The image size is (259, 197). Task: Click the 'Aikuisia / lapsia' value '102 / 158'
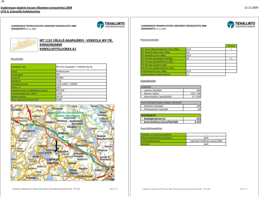coord(195,94)
